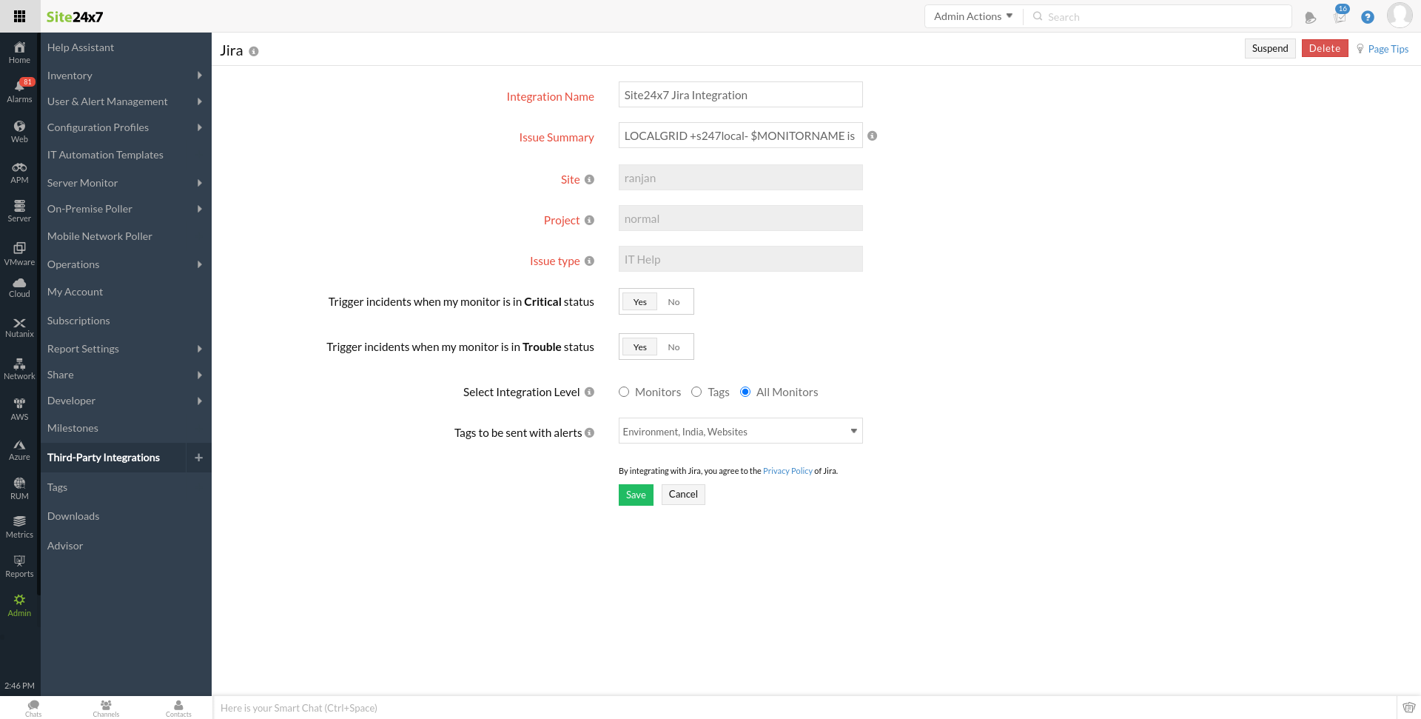The height and width of the screenshot is (719, 1421).
Task: Click the green Save button
Action: click(635, 495)
